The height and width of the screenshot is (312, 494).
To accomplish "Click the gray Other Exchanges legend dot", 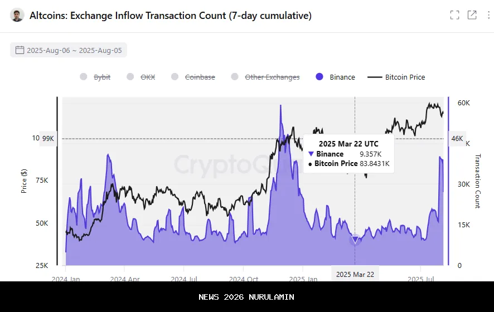I will pos(235,77).
